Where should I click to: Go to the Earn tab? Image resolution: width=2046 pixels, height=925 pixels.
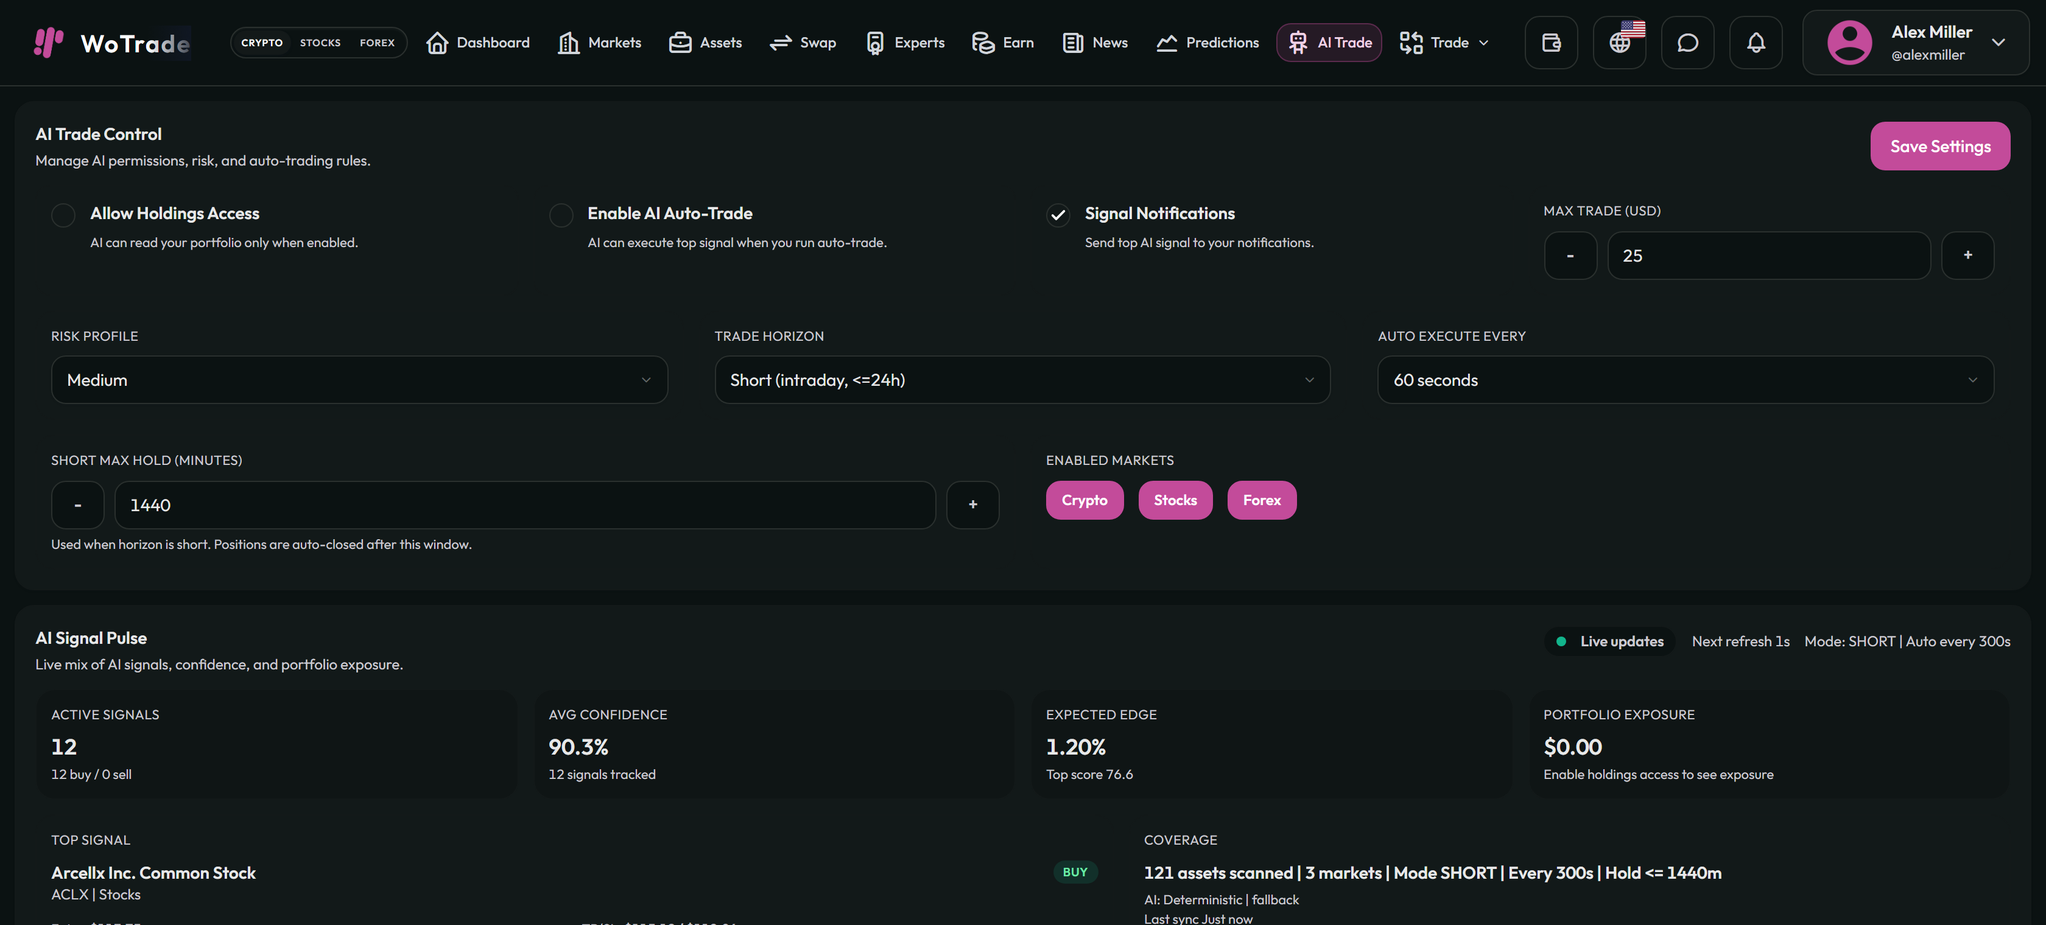point(1003,43)
